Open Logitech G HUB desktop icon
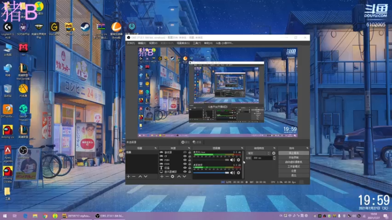This screenshot has width=392, height=220. coord(8,31)
